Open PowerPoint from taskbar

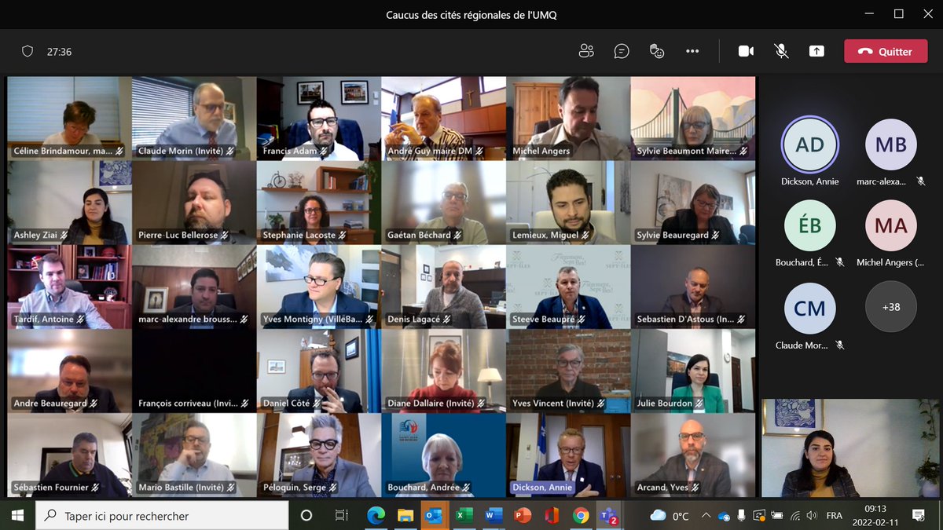[523, 516]
